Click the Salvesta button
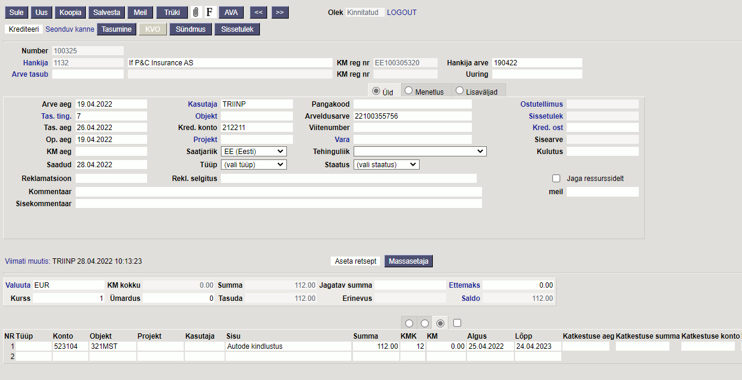 106,12
